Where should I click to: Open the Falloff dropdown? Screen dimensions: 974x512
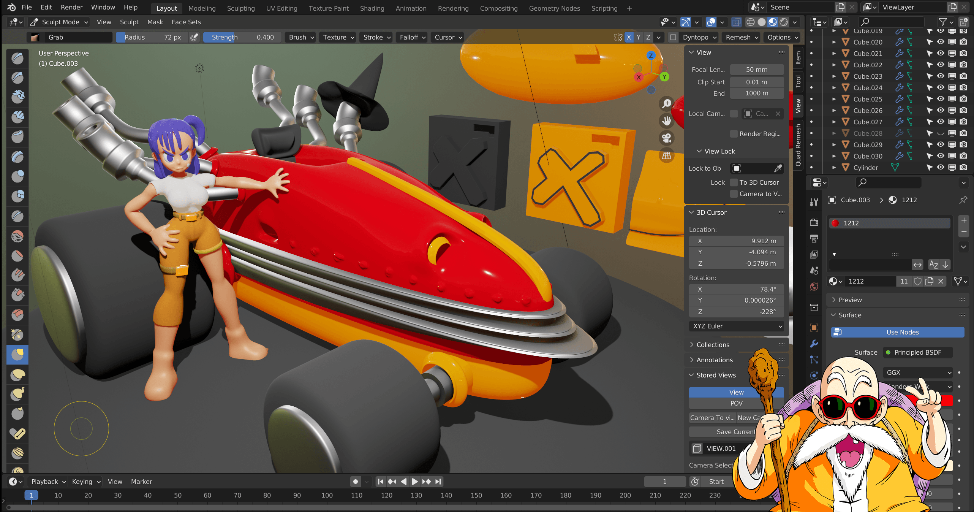click(x=413, y=37)
